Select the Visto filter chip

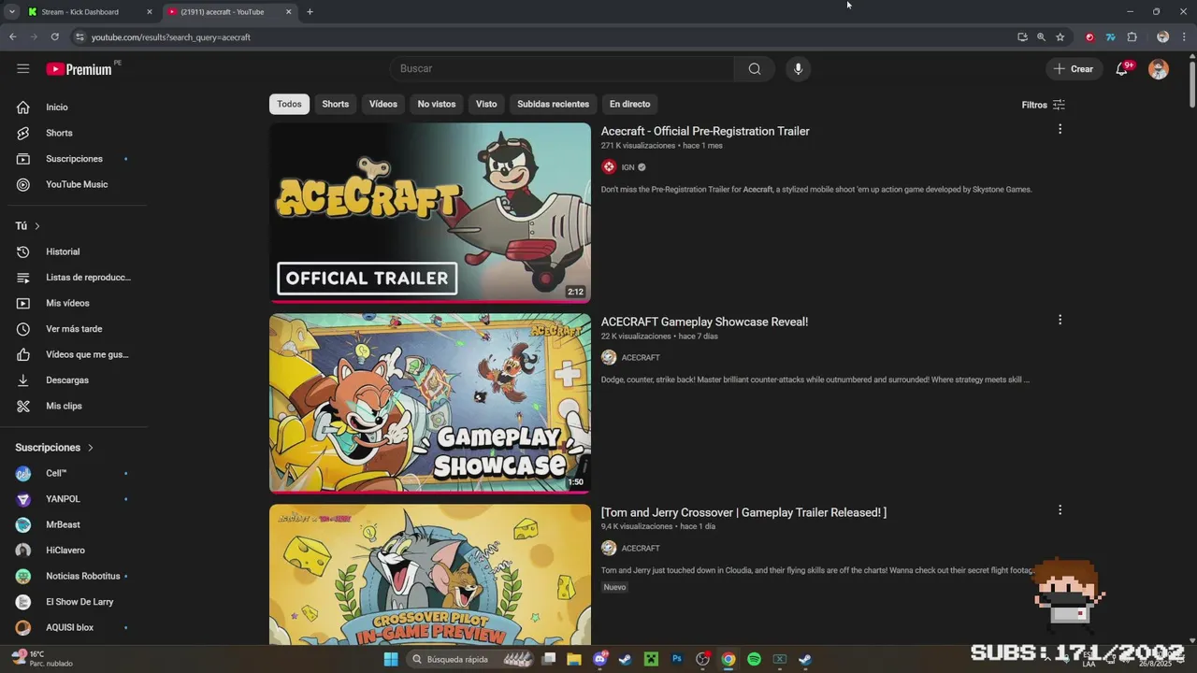[486, 104]
